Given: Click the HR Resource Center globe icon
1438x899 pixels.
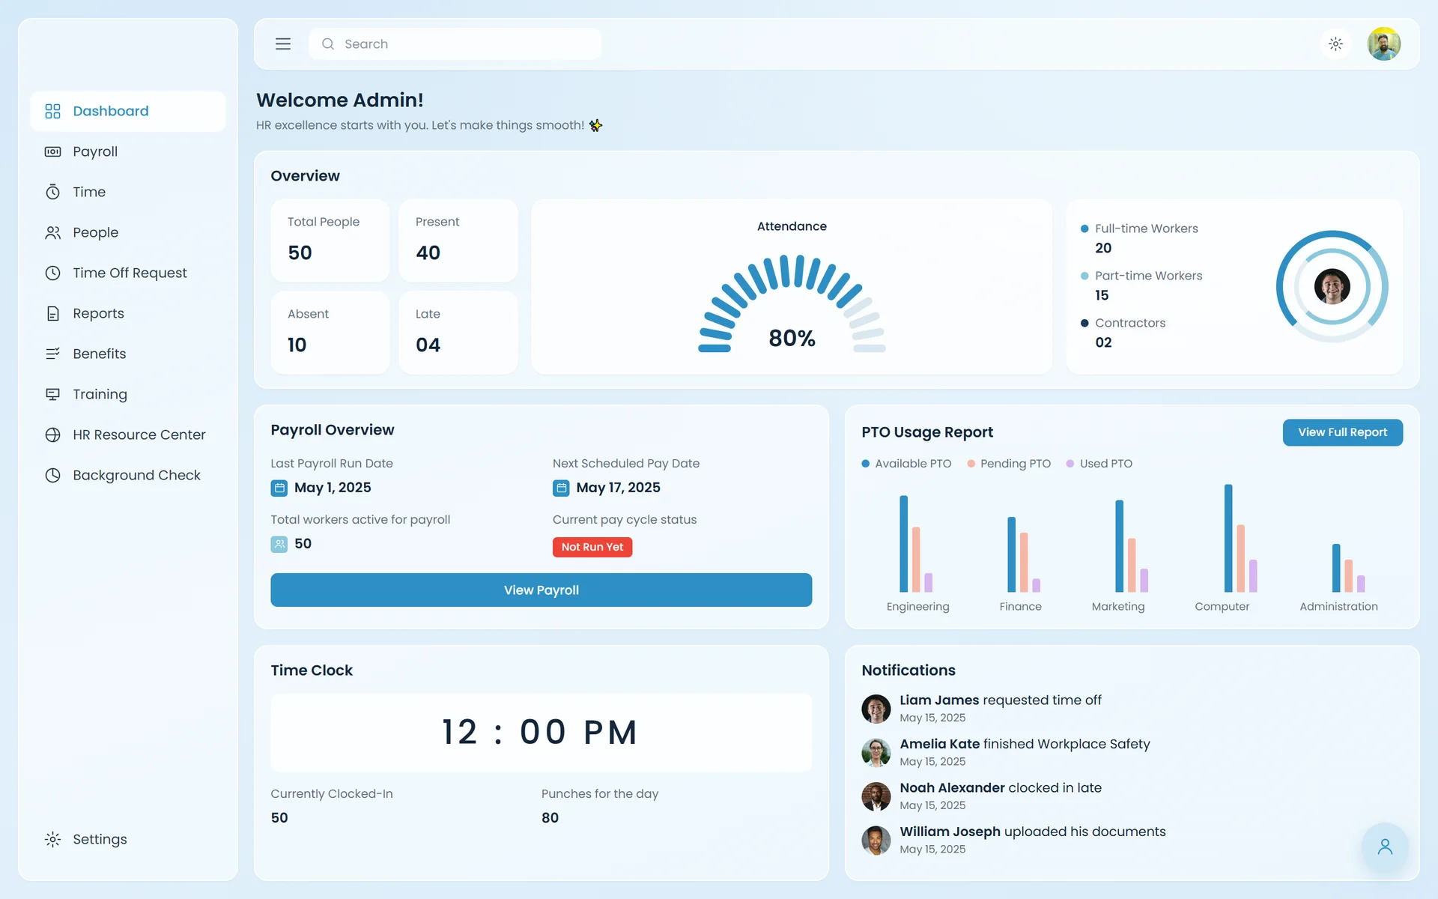Looking at the screenshot, I should pos(52,435).
